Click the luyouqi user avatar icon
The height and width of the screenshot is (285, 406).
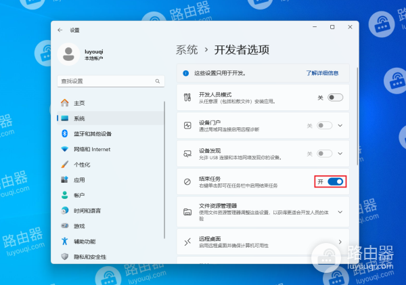[x=68, y=54]
